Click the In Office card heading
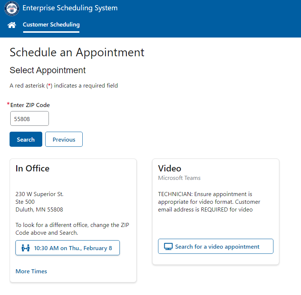 click(32, 168)
